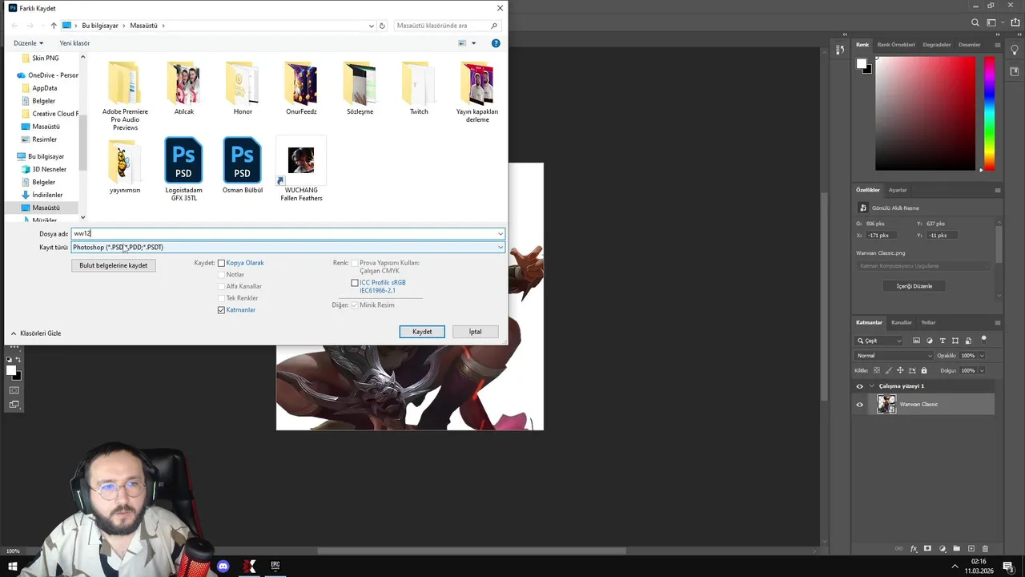Open Discord from the taskbar
This screenshot has width=1025, height=577.
tap(223, 567)
